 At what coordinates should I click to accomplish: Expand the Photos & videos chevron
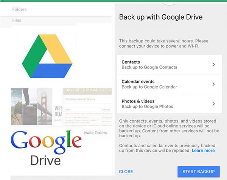[213, 104]
